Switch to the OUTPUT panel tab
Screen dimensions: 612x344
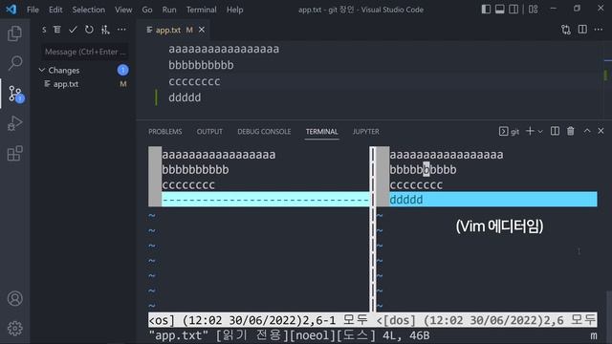pyautogui.click(x=209, y=132)
